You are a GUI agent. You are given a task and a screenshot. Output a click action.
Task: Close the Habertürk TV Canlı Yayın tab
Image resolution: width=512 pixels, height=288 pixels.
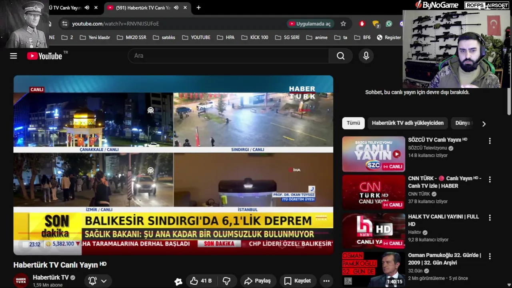click(185, 8)
